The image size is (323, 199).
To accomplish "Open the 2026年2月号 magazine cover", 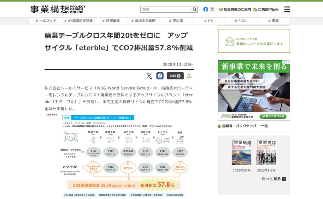I will tap(241, 153).
